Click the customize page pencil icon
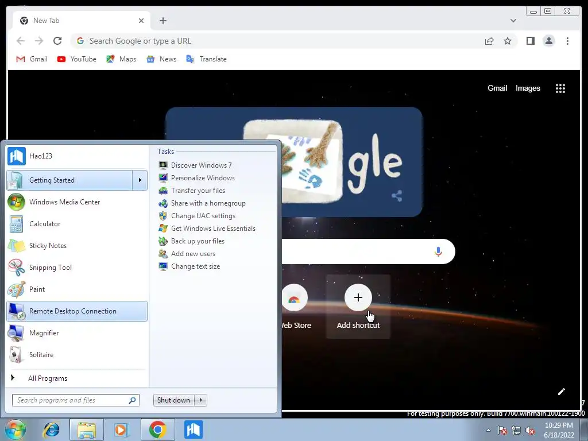The image size is (588, 441). [x=562, y=392]
